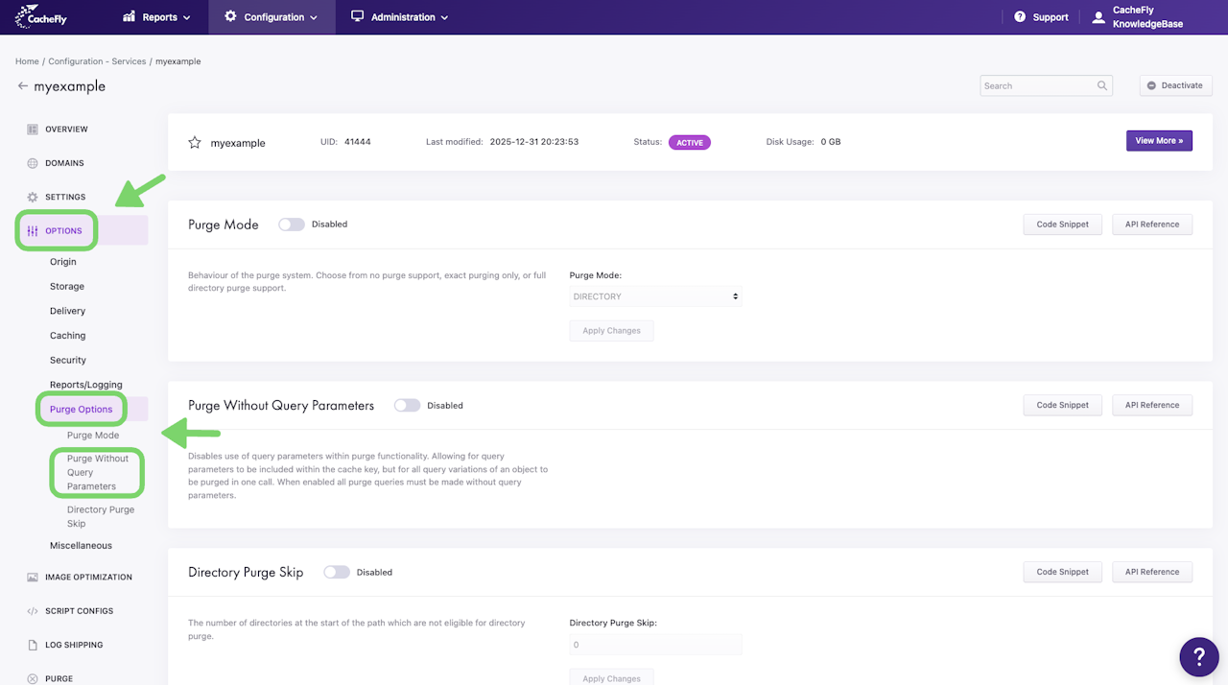Open the Reports menu
Image resolution: width=1228 pixels, height=685 pixels.
[157, 17]
